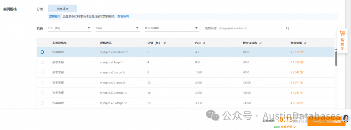This screenshot has height=130, width=351.
Task: Click the 4GB memory cell
Action: coord(198,52)
